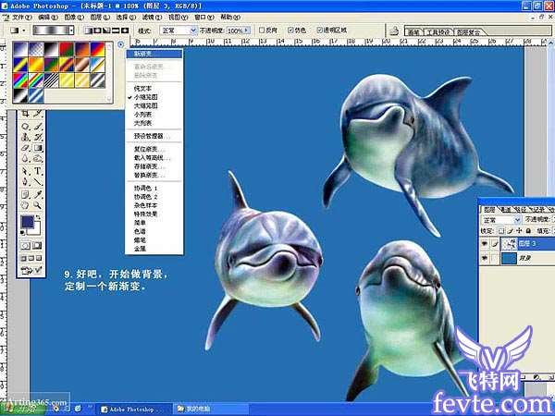This screenshot has height=416, width=555.
Task: Choose reflected gradient style icon
Action: point(116,31)
